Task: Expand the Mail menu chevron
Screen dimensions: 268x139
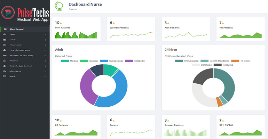Action: (45, 76)
